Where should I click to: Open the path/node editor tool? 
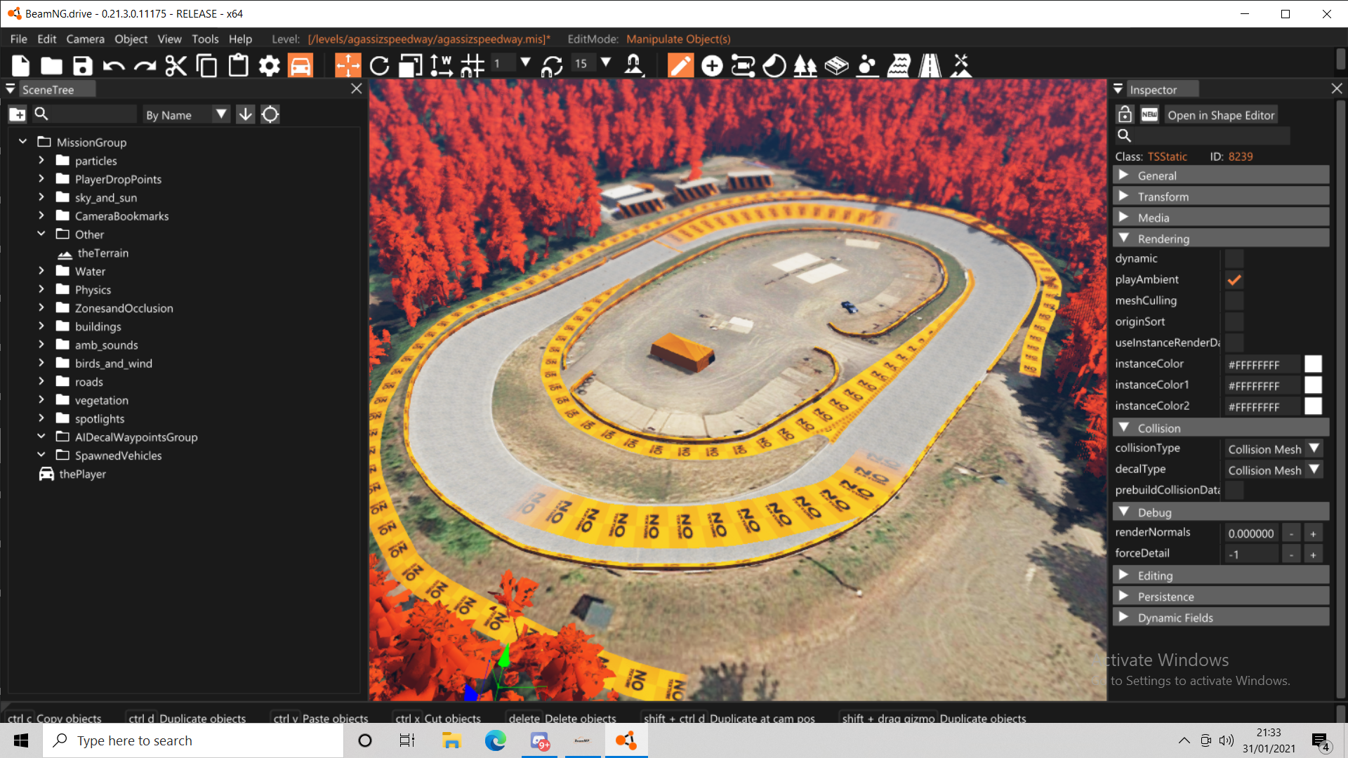tap(743, 66)
